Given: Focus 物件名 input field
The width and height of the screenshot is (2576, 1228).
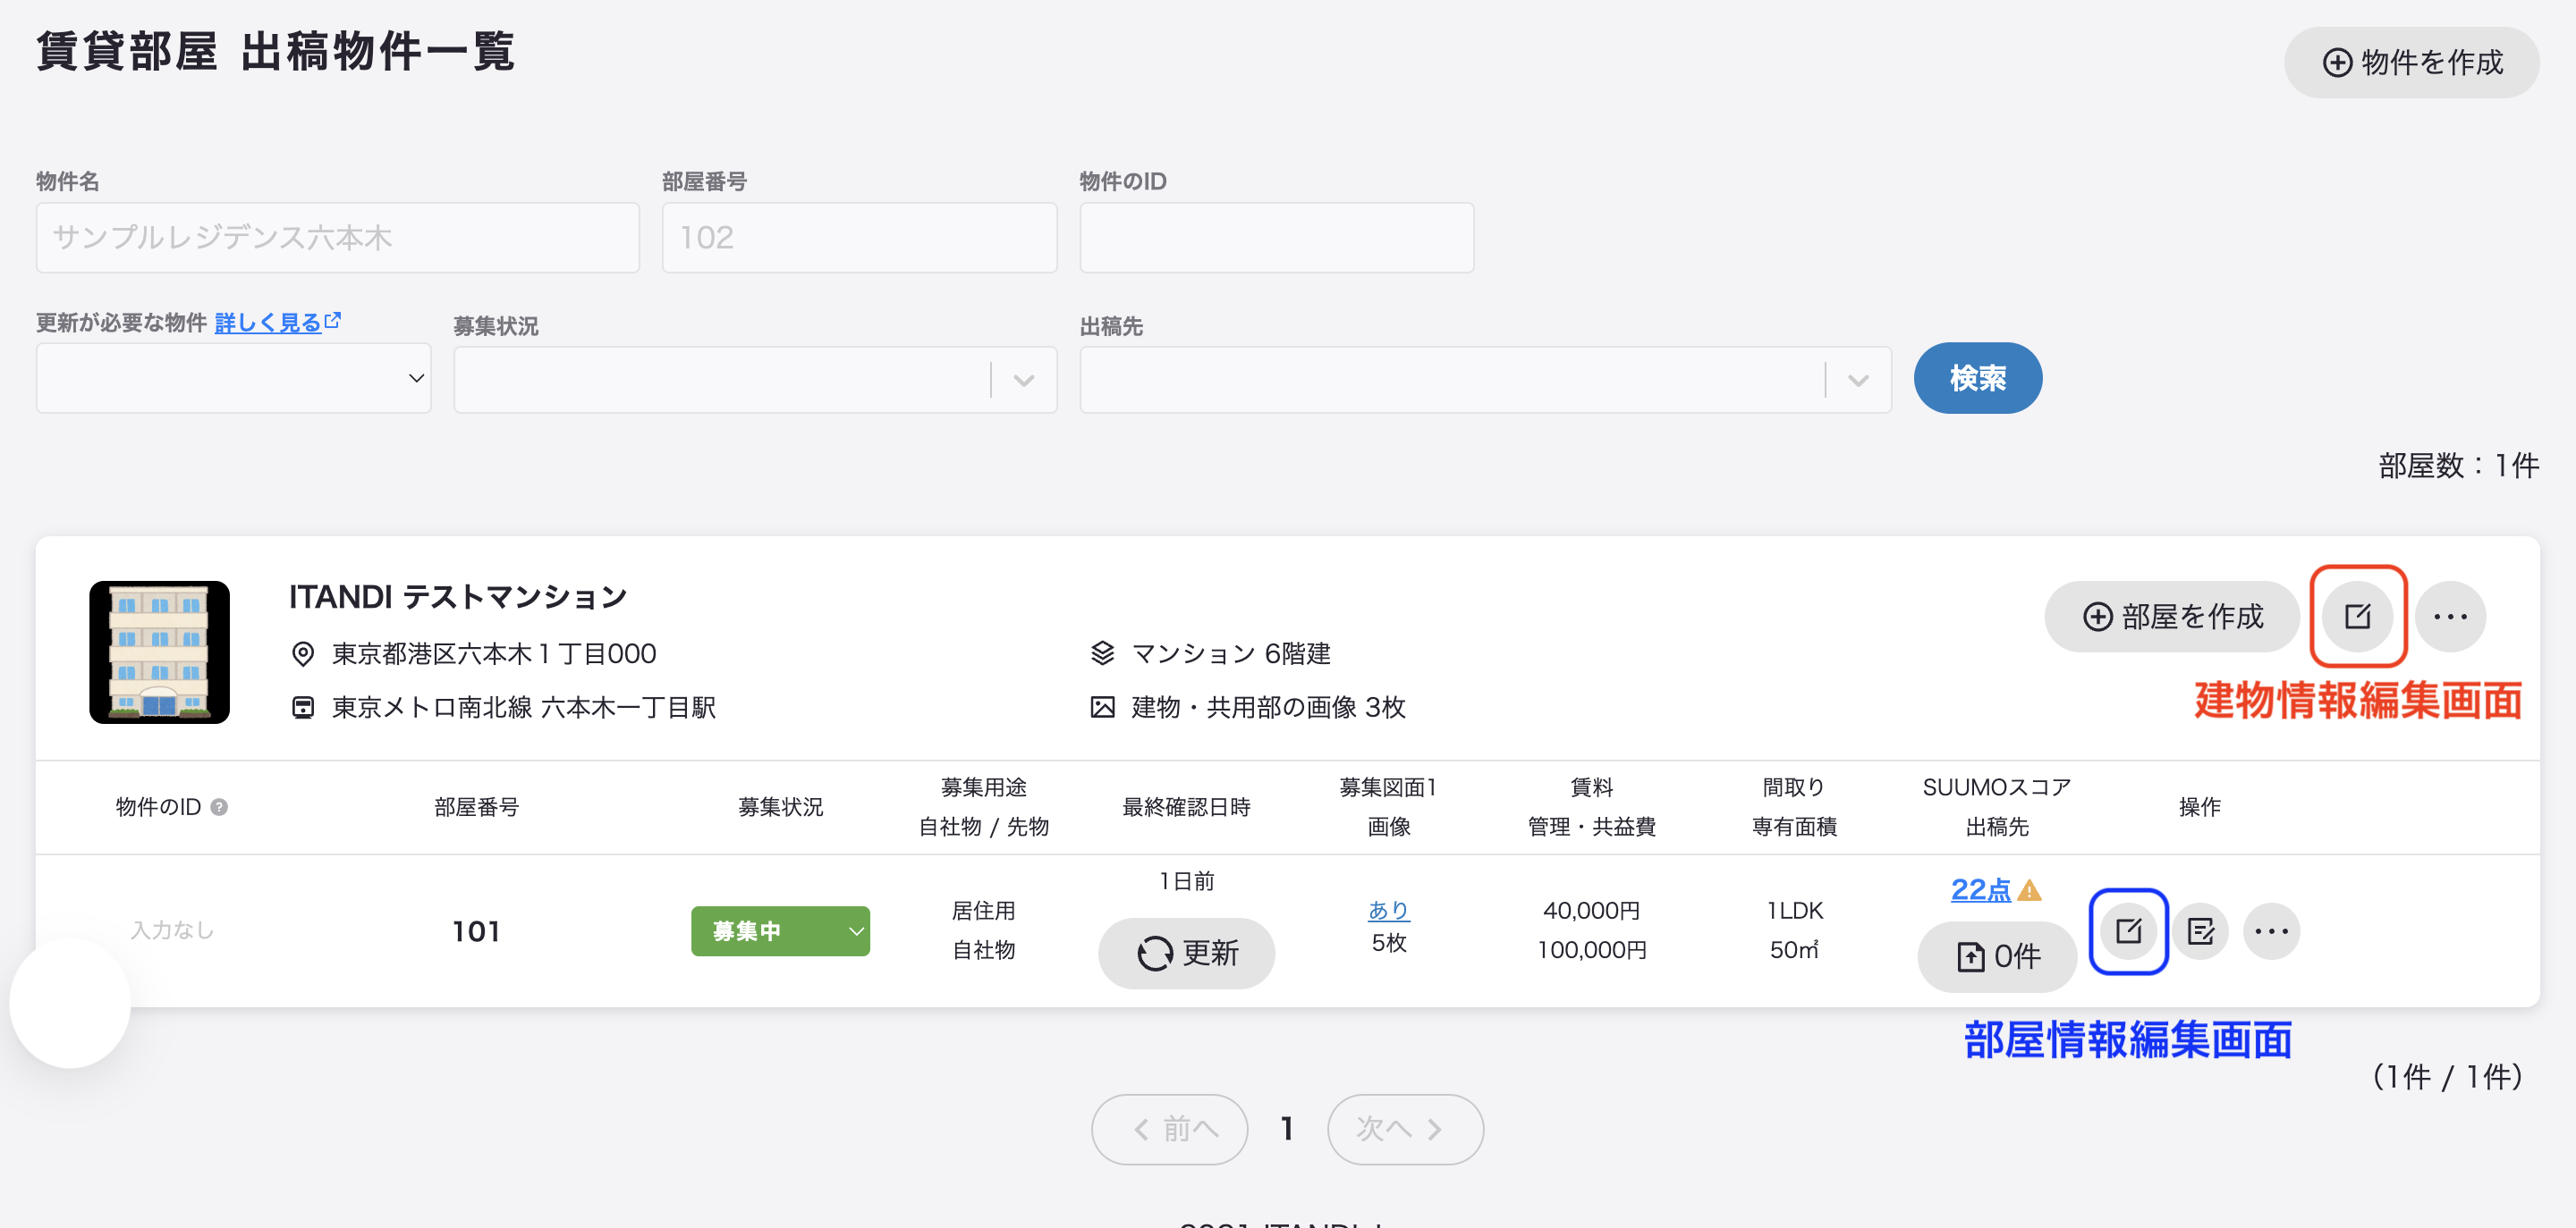Looking at the screenshot, I should [x=338, y=238].
